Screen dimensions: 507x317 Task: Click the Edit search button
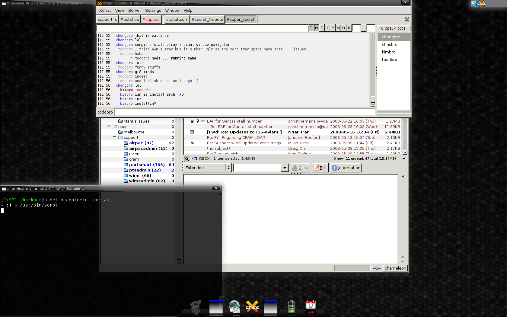(320, 168)
